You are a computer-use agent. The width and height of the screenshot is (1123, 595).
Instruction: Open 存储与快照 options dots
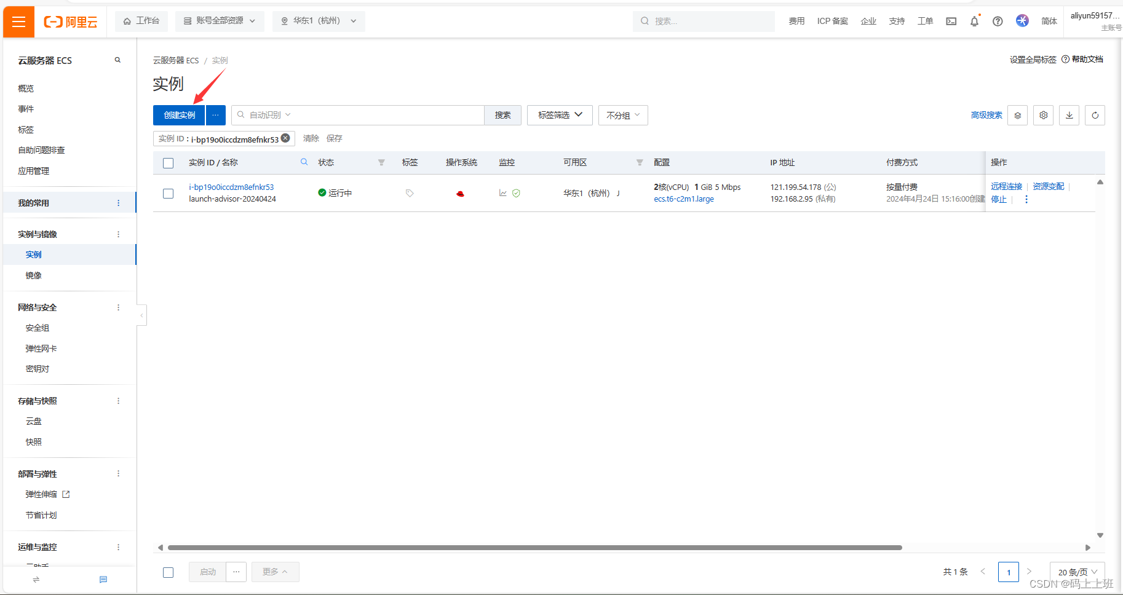click(119, 401)
